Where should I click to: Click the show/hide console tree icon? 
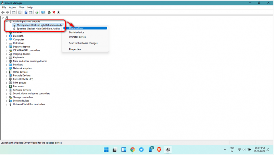[14, 12]
